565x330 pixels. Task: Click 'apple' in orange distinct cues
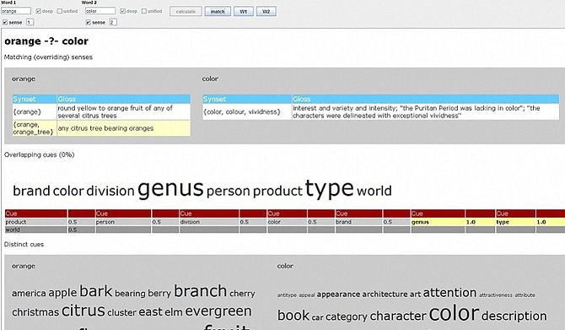62,293
